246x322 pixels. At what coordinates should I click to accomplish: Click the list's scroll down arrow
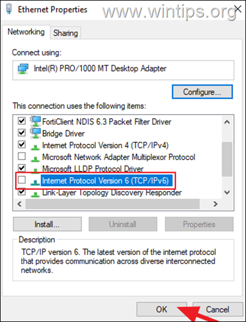227,192
